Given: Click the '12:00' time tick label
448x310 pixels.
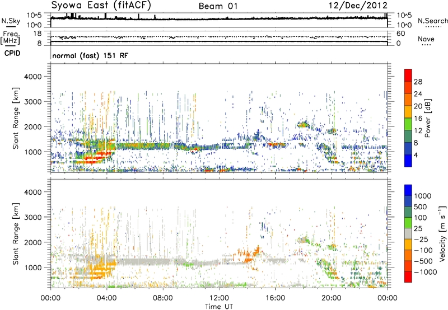Looking at the screenshot, I should (219, 298).
